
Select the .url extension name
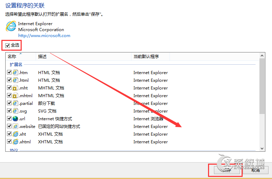pos(22,119)
